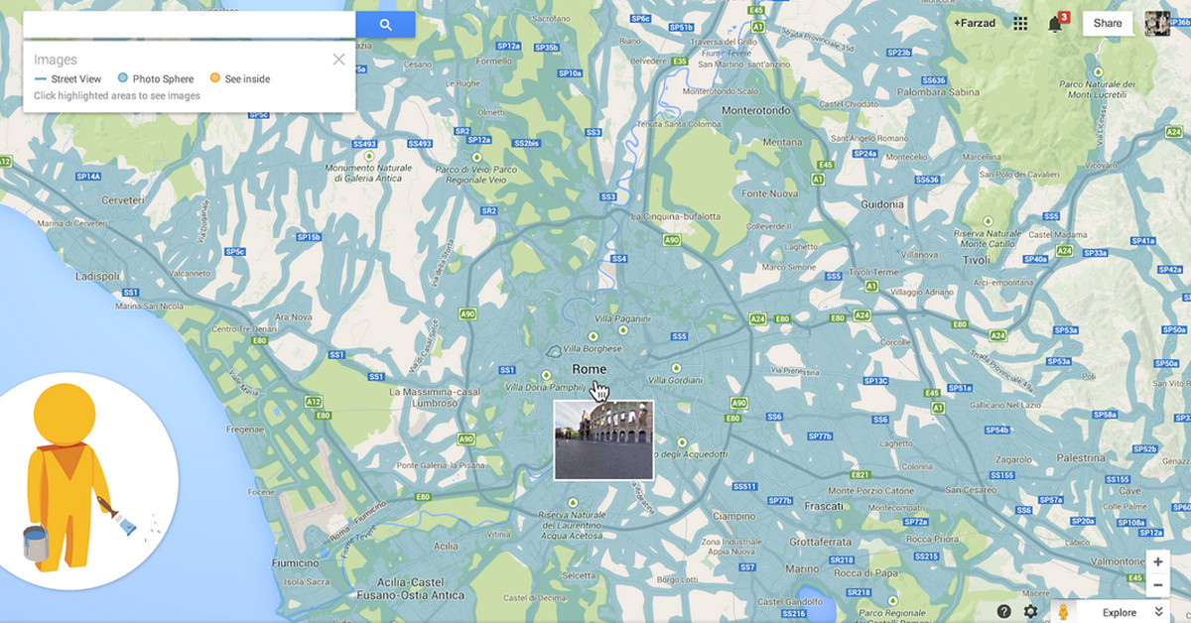Screen dimensions: 1191x623
Task: Click the Fonte Nuova town label
Action: (770, 192)
